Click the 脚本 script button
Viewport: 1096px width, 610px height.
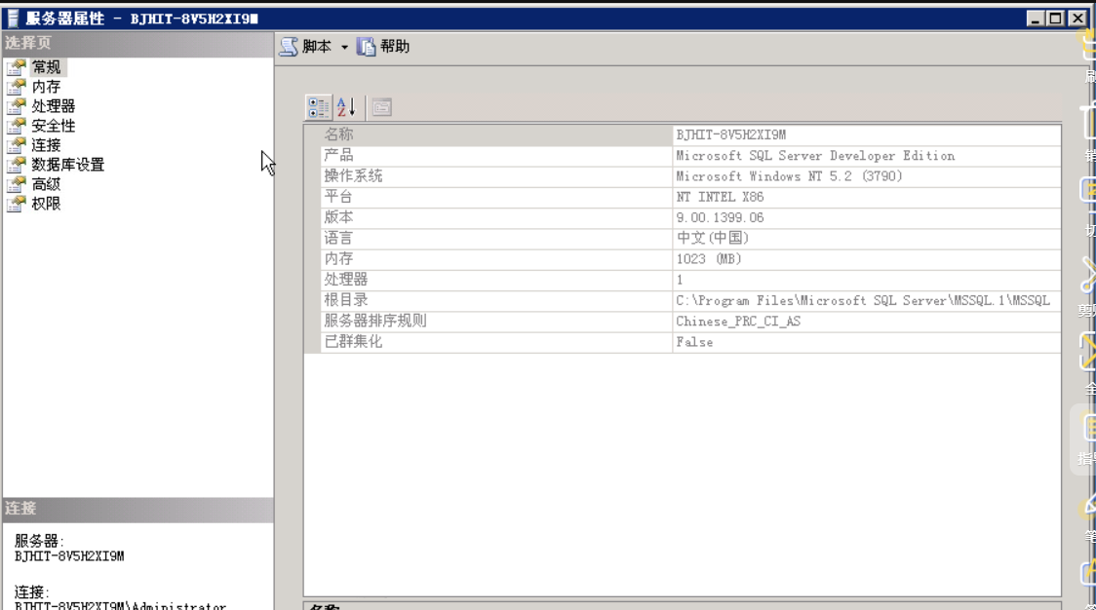coord(306,47)
